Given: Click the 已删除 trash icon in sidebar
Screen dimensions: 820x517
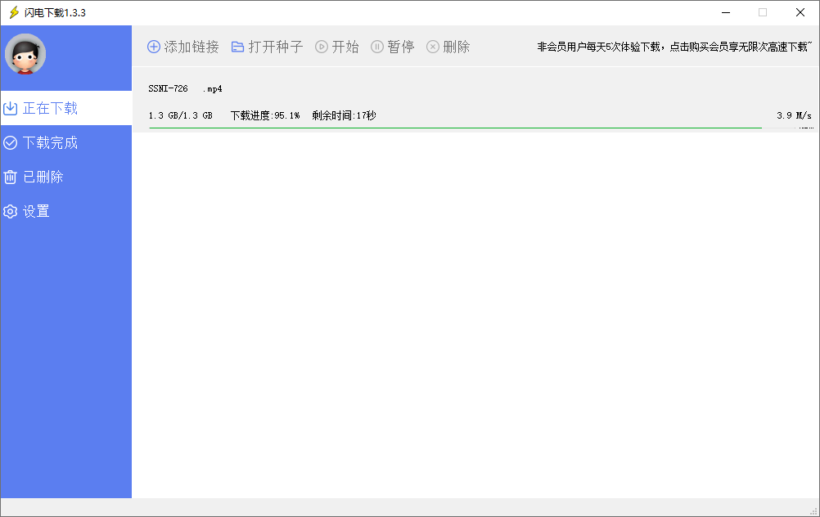Looking at the screenshot, I should (10, 176).
